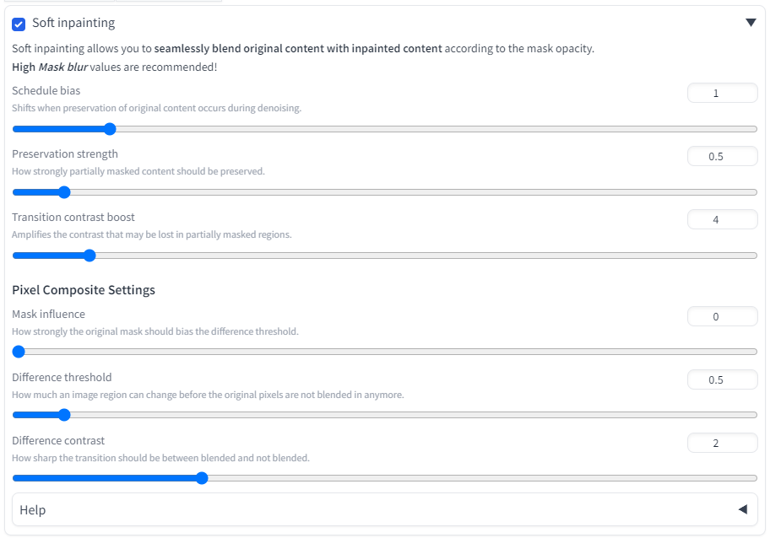Focus the Schedule bias number field
Screen dimensions: 770x538
[x=722, y=93]
